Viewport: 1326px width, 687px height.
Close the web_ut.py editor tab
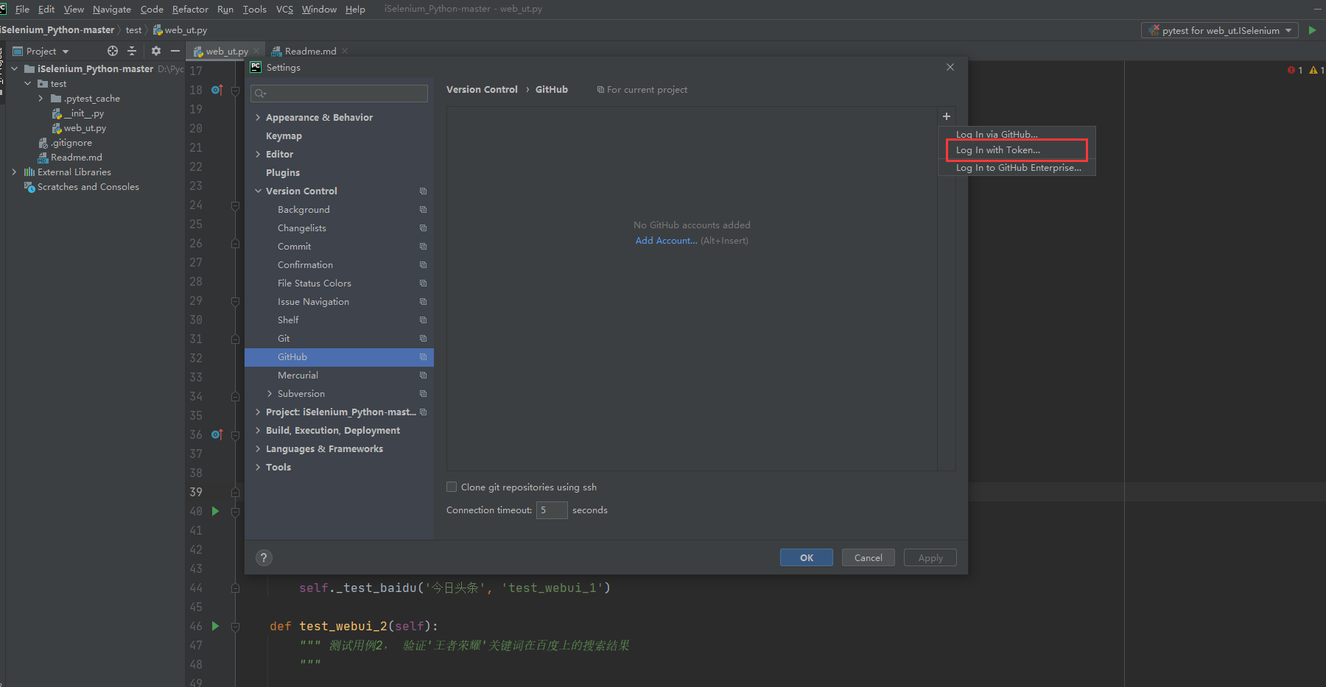pos(256,51)
